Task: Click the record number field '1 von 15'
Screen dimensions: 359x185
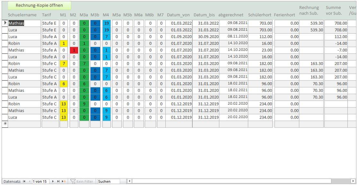Action: pos(39,181)
